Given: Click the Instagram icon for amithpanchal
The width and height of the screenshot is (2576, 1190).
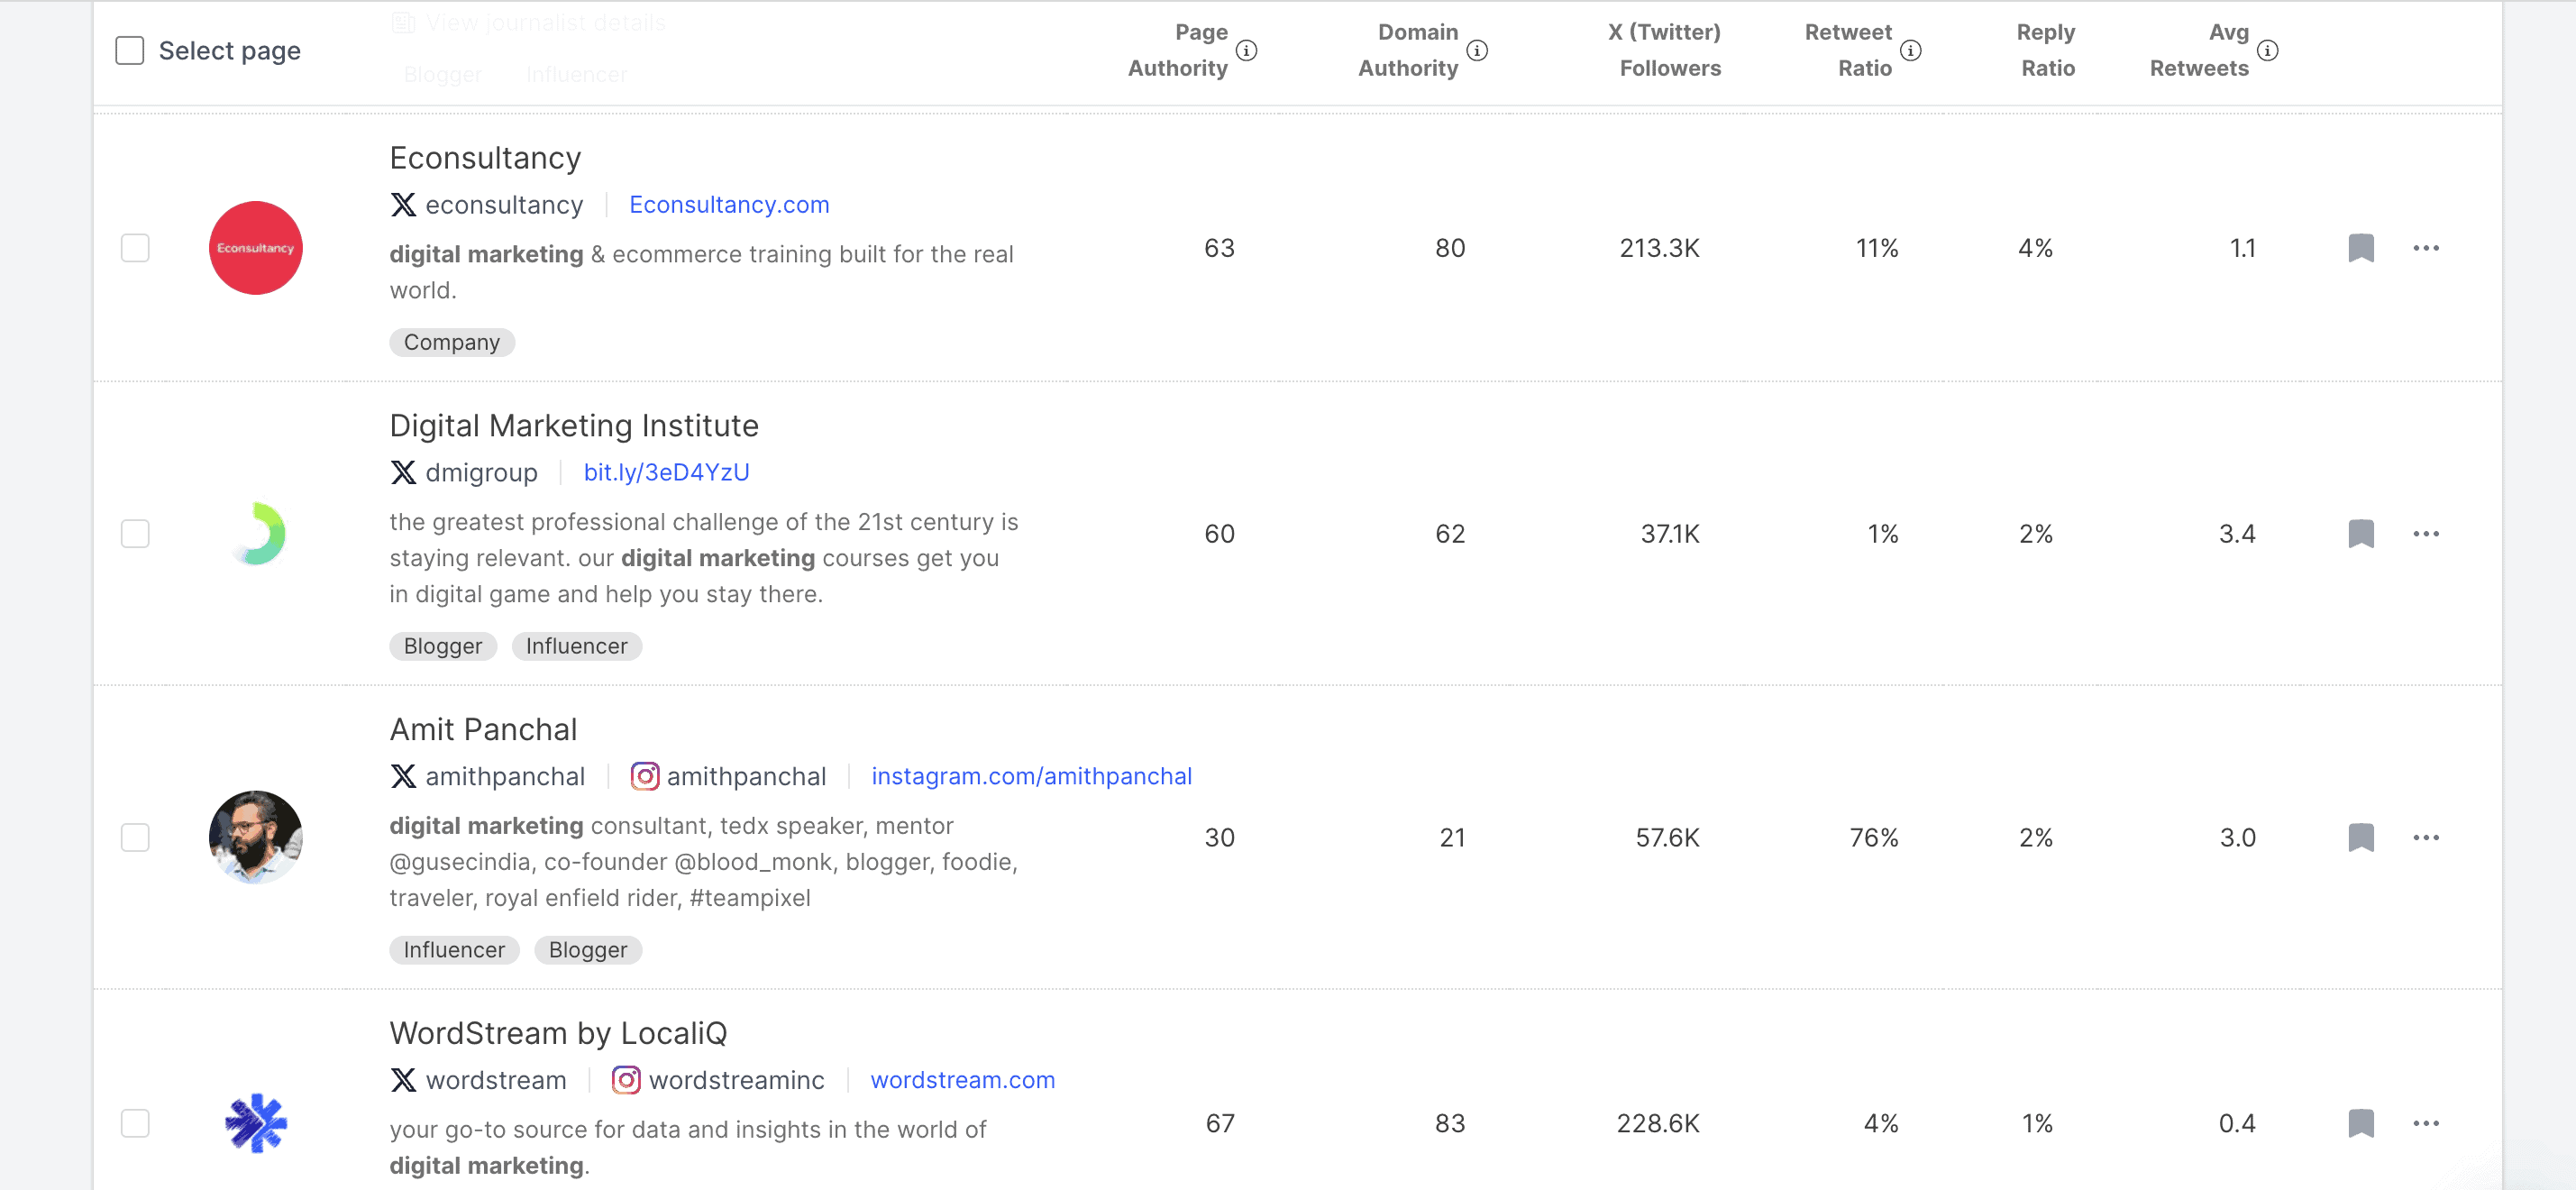Looking at the screenshot, I should click(645, 776).
